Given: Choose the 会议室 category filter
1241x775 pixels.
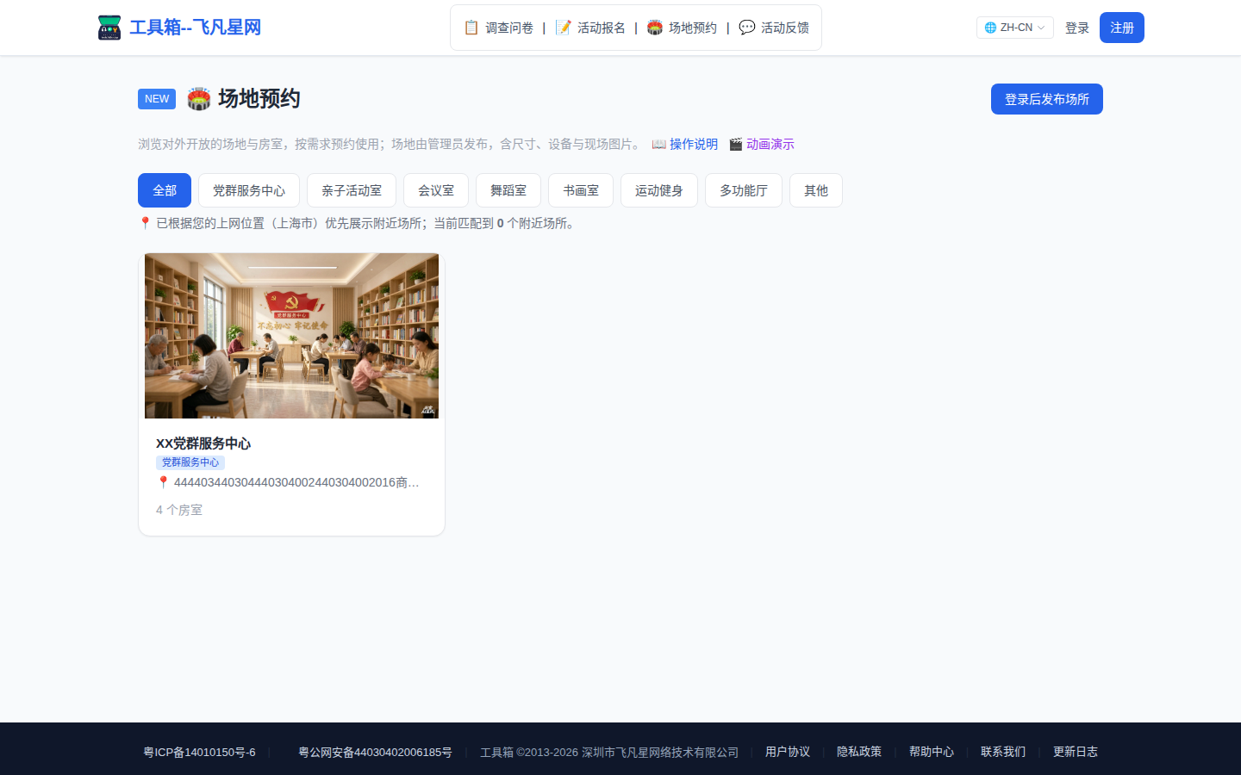Looking at the screenshot, I should pos(436,190).
